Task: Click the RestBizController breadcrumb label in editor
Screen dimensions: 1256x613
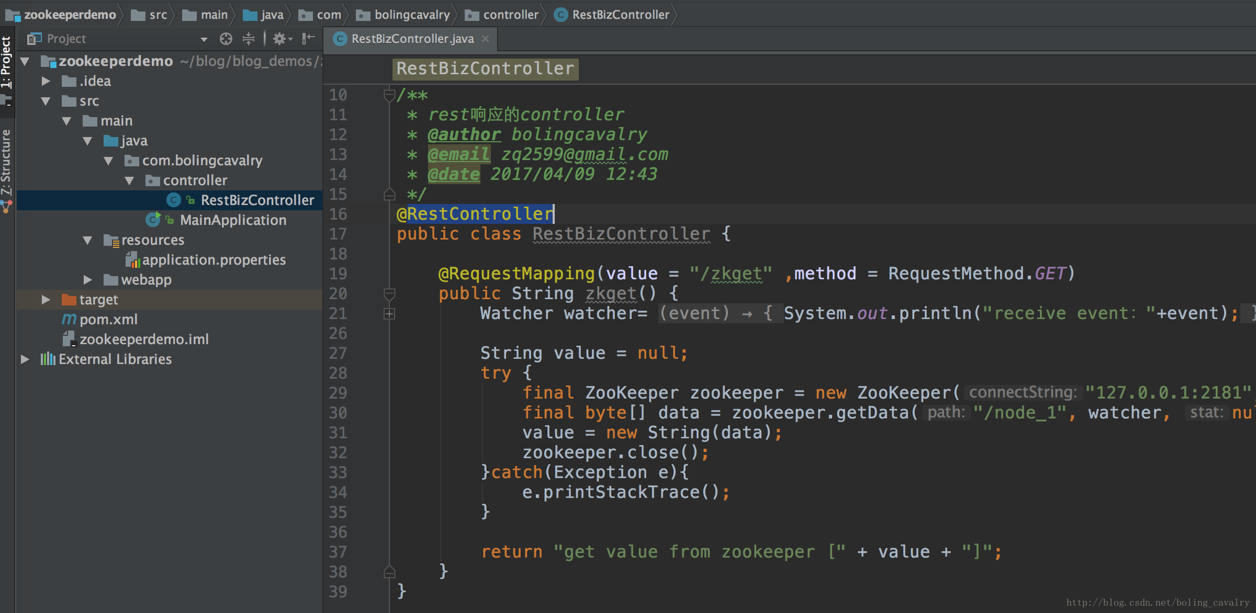Action: tap(485, 69)
